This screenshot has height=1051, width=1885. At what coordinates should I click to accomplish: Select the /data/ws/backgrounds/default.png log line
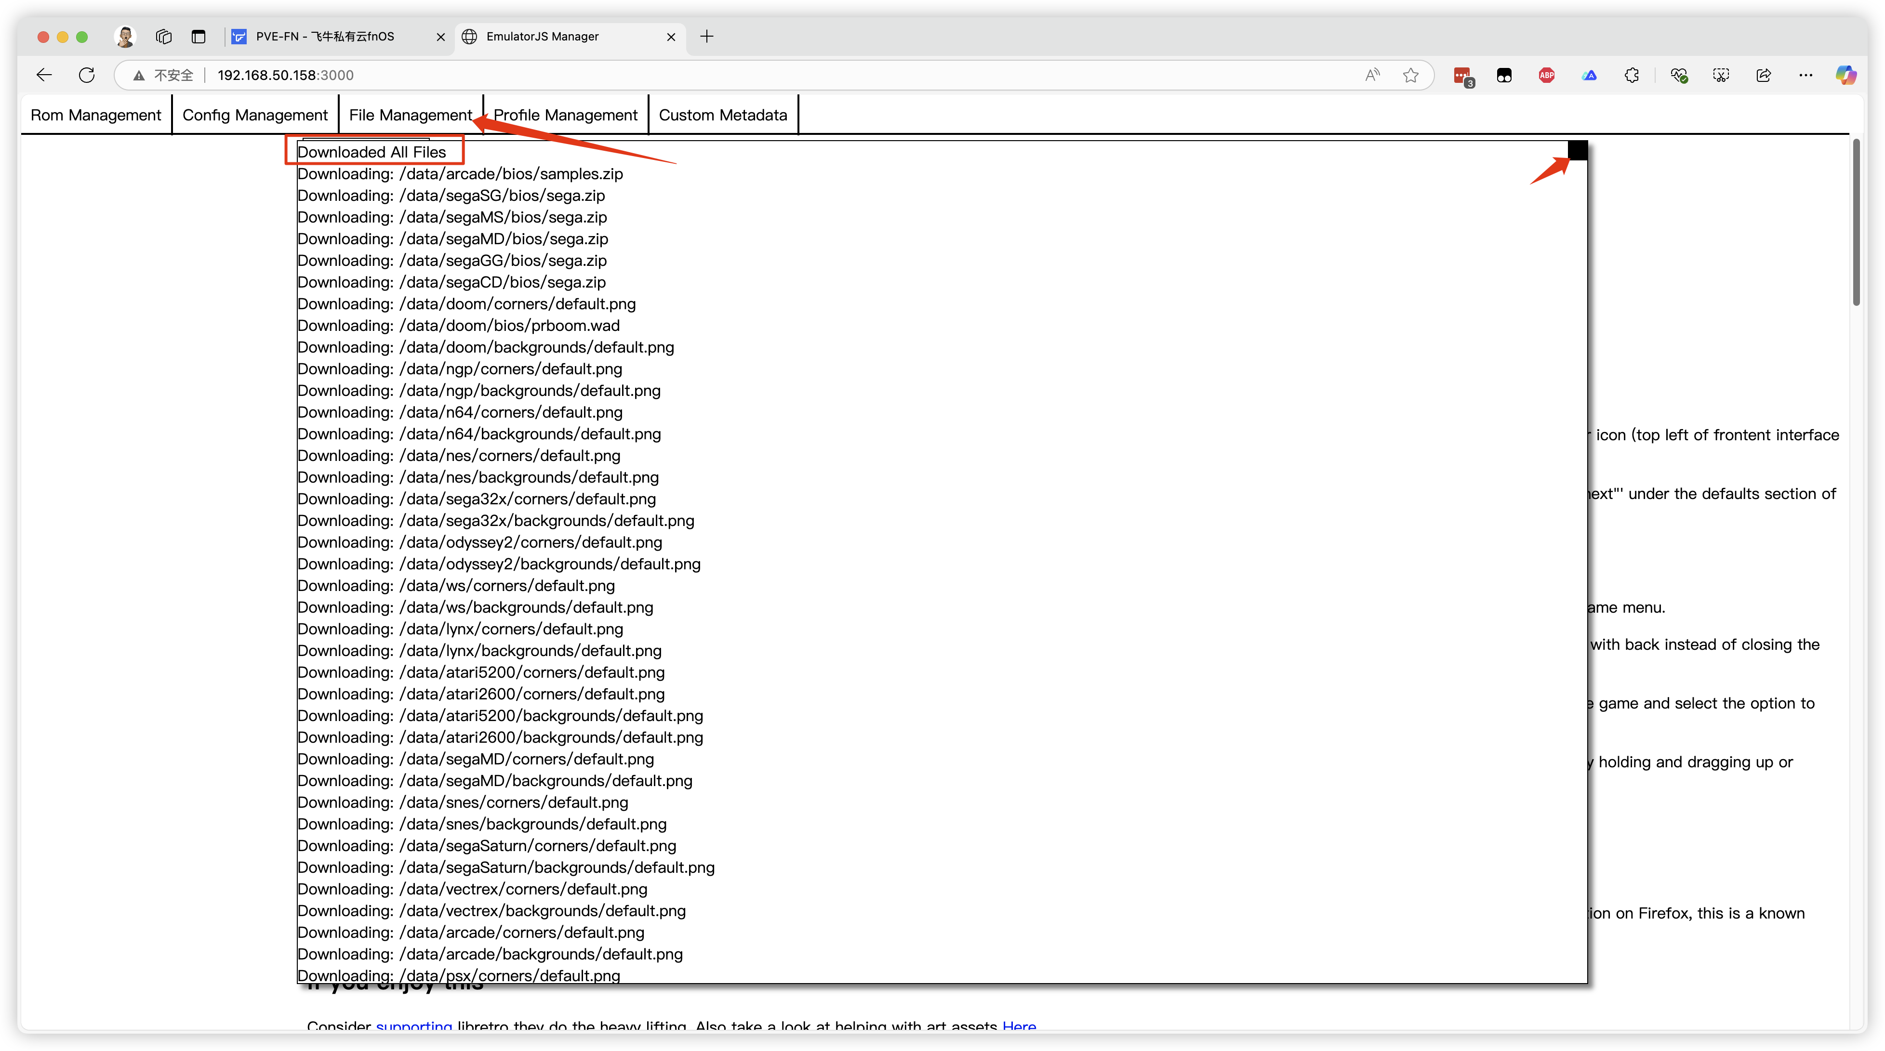tap(476, 608)
